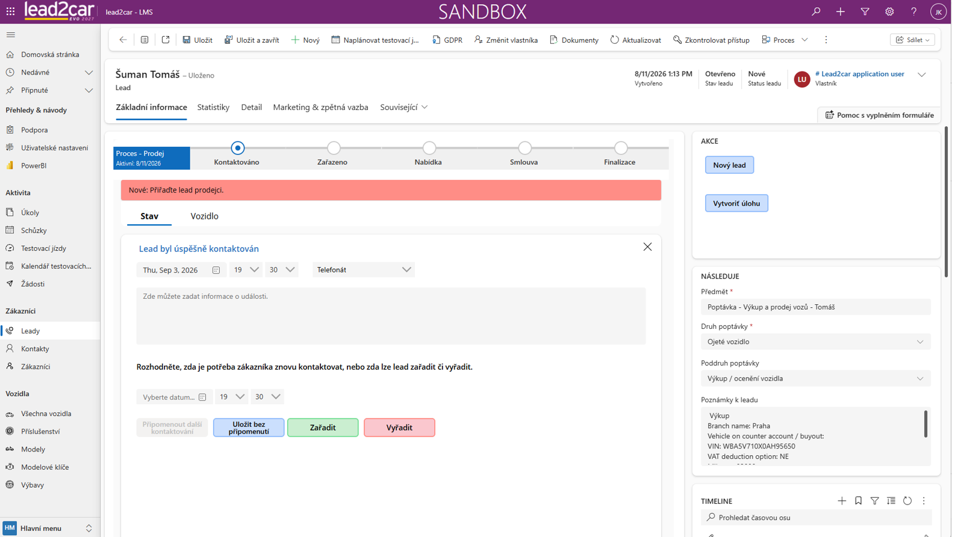Viewport: 955px width, 537px height.
Task: Click the Vytvoriť úlohu button
Action: (x=736, y=203)
